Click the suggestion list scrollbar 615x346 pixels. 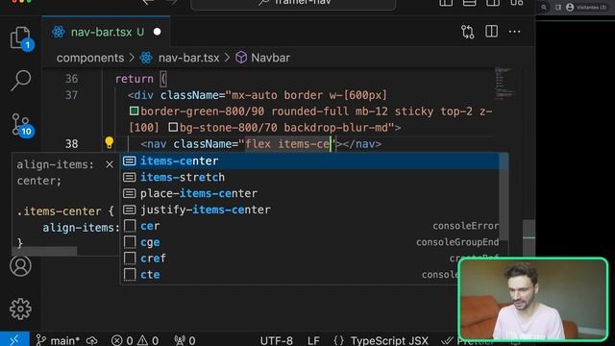[x=504, y=197]
